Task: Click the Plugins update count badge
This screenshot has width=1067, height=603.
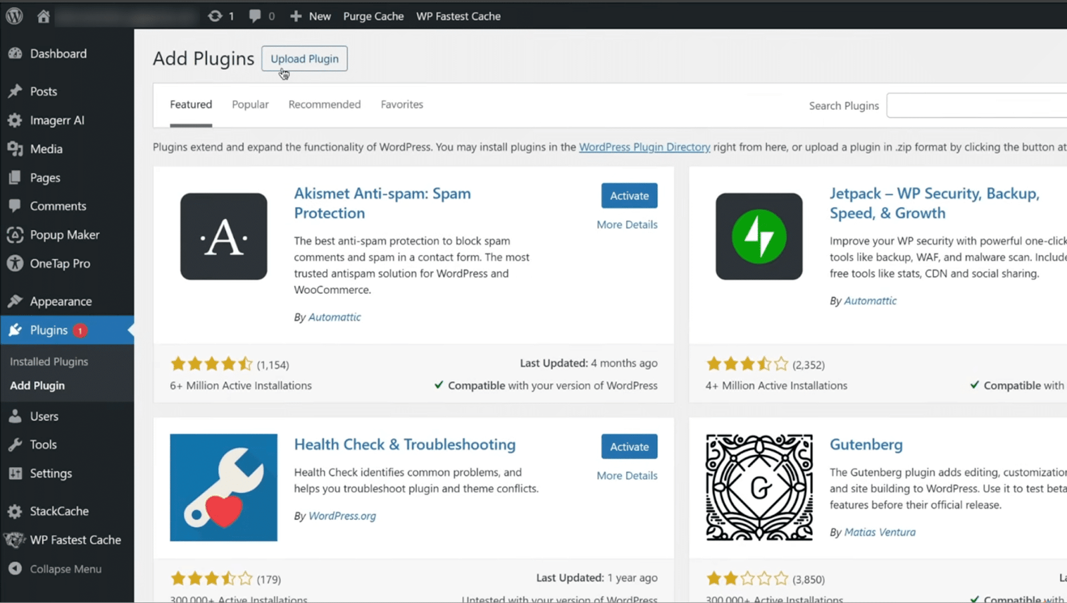Action: click(80, 330)
